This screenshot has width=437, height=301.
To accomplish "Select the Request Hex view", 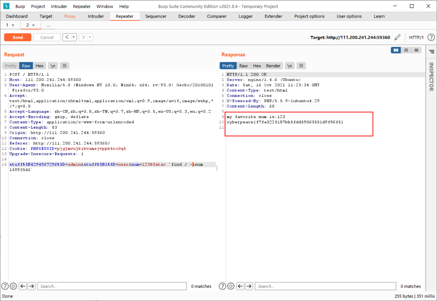I will pos(39,66).
